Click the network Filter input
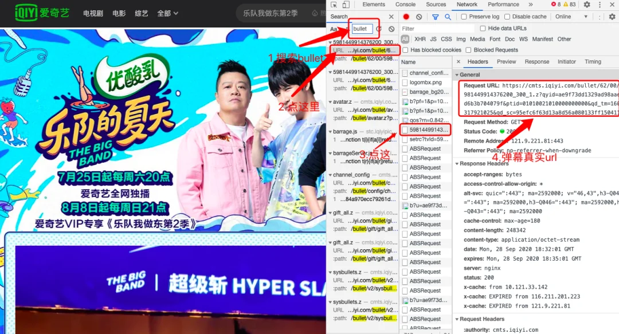This screenshot has height=334, width=619. coord(437,29)
